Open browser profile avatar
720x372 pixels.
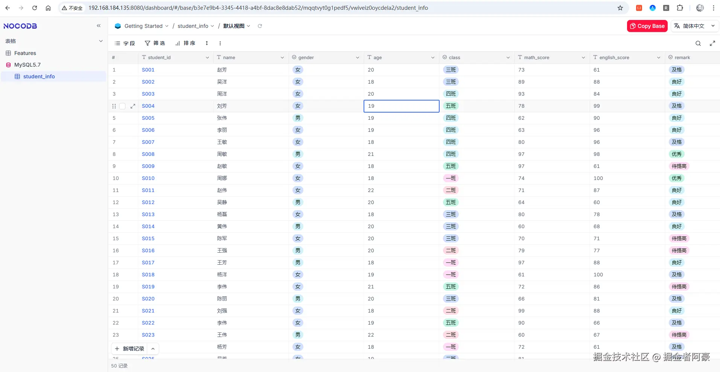(x=700, y=8)
